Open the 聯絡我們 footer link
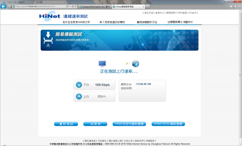Image resolution: width=242 pixels, height=146 pixels. (139, 141)
